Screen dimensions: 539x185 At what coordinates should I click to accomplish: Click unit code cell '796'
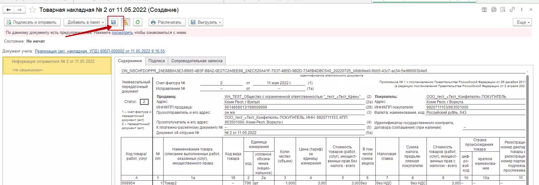248,183
